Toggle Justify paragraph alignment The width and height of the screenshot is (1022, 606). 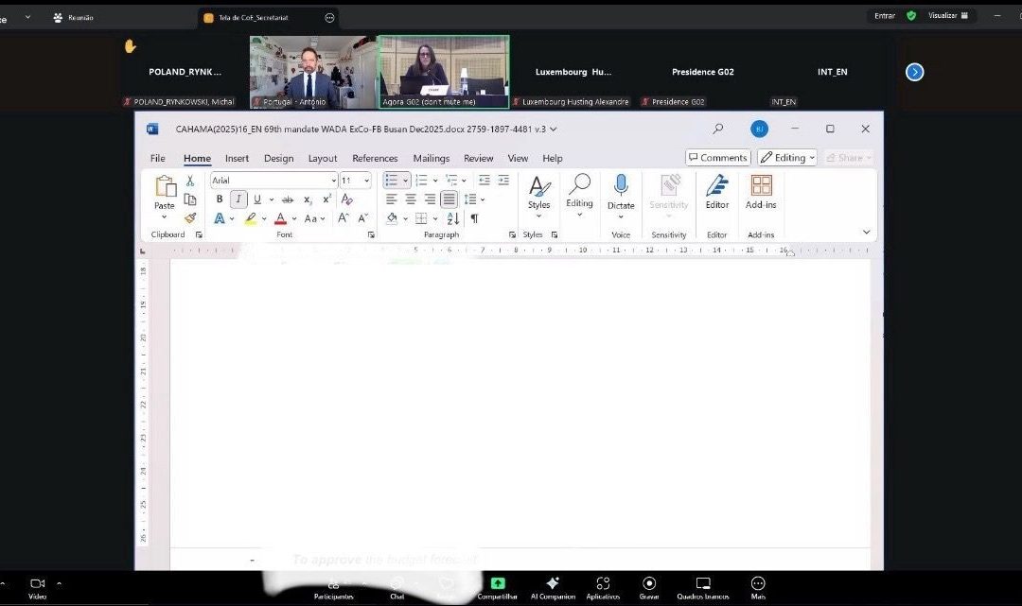pyautogui.click(x=449, y=199)
